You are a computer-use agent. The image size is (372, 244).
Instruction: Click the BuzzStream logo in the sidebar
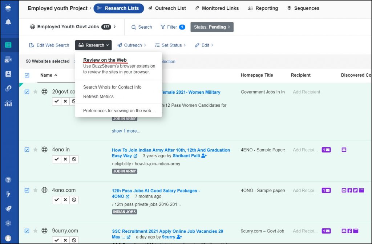tap(8, 8)
